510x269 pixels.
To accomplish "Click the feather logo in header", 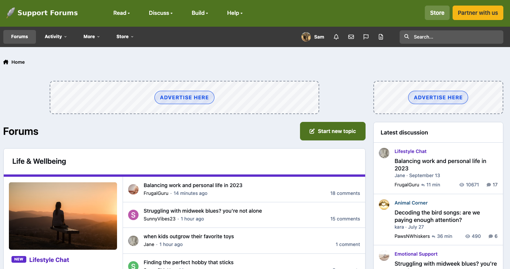I will click(x=11, y=13).
